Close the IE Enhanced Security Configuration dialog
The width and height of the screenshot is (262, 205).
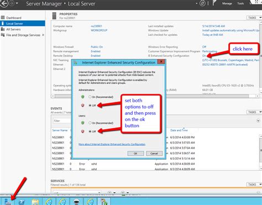tap(161, 62)
